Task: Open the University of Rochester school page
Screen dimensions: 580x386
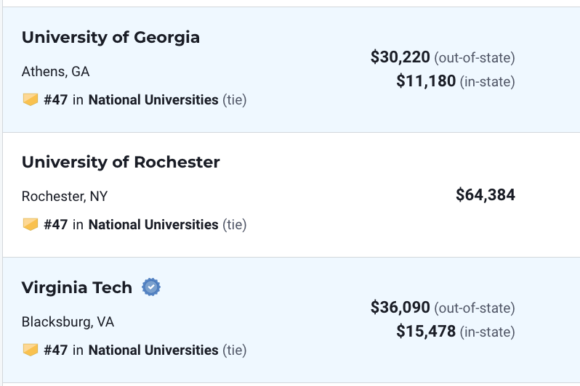Action: tap(121, 162)
